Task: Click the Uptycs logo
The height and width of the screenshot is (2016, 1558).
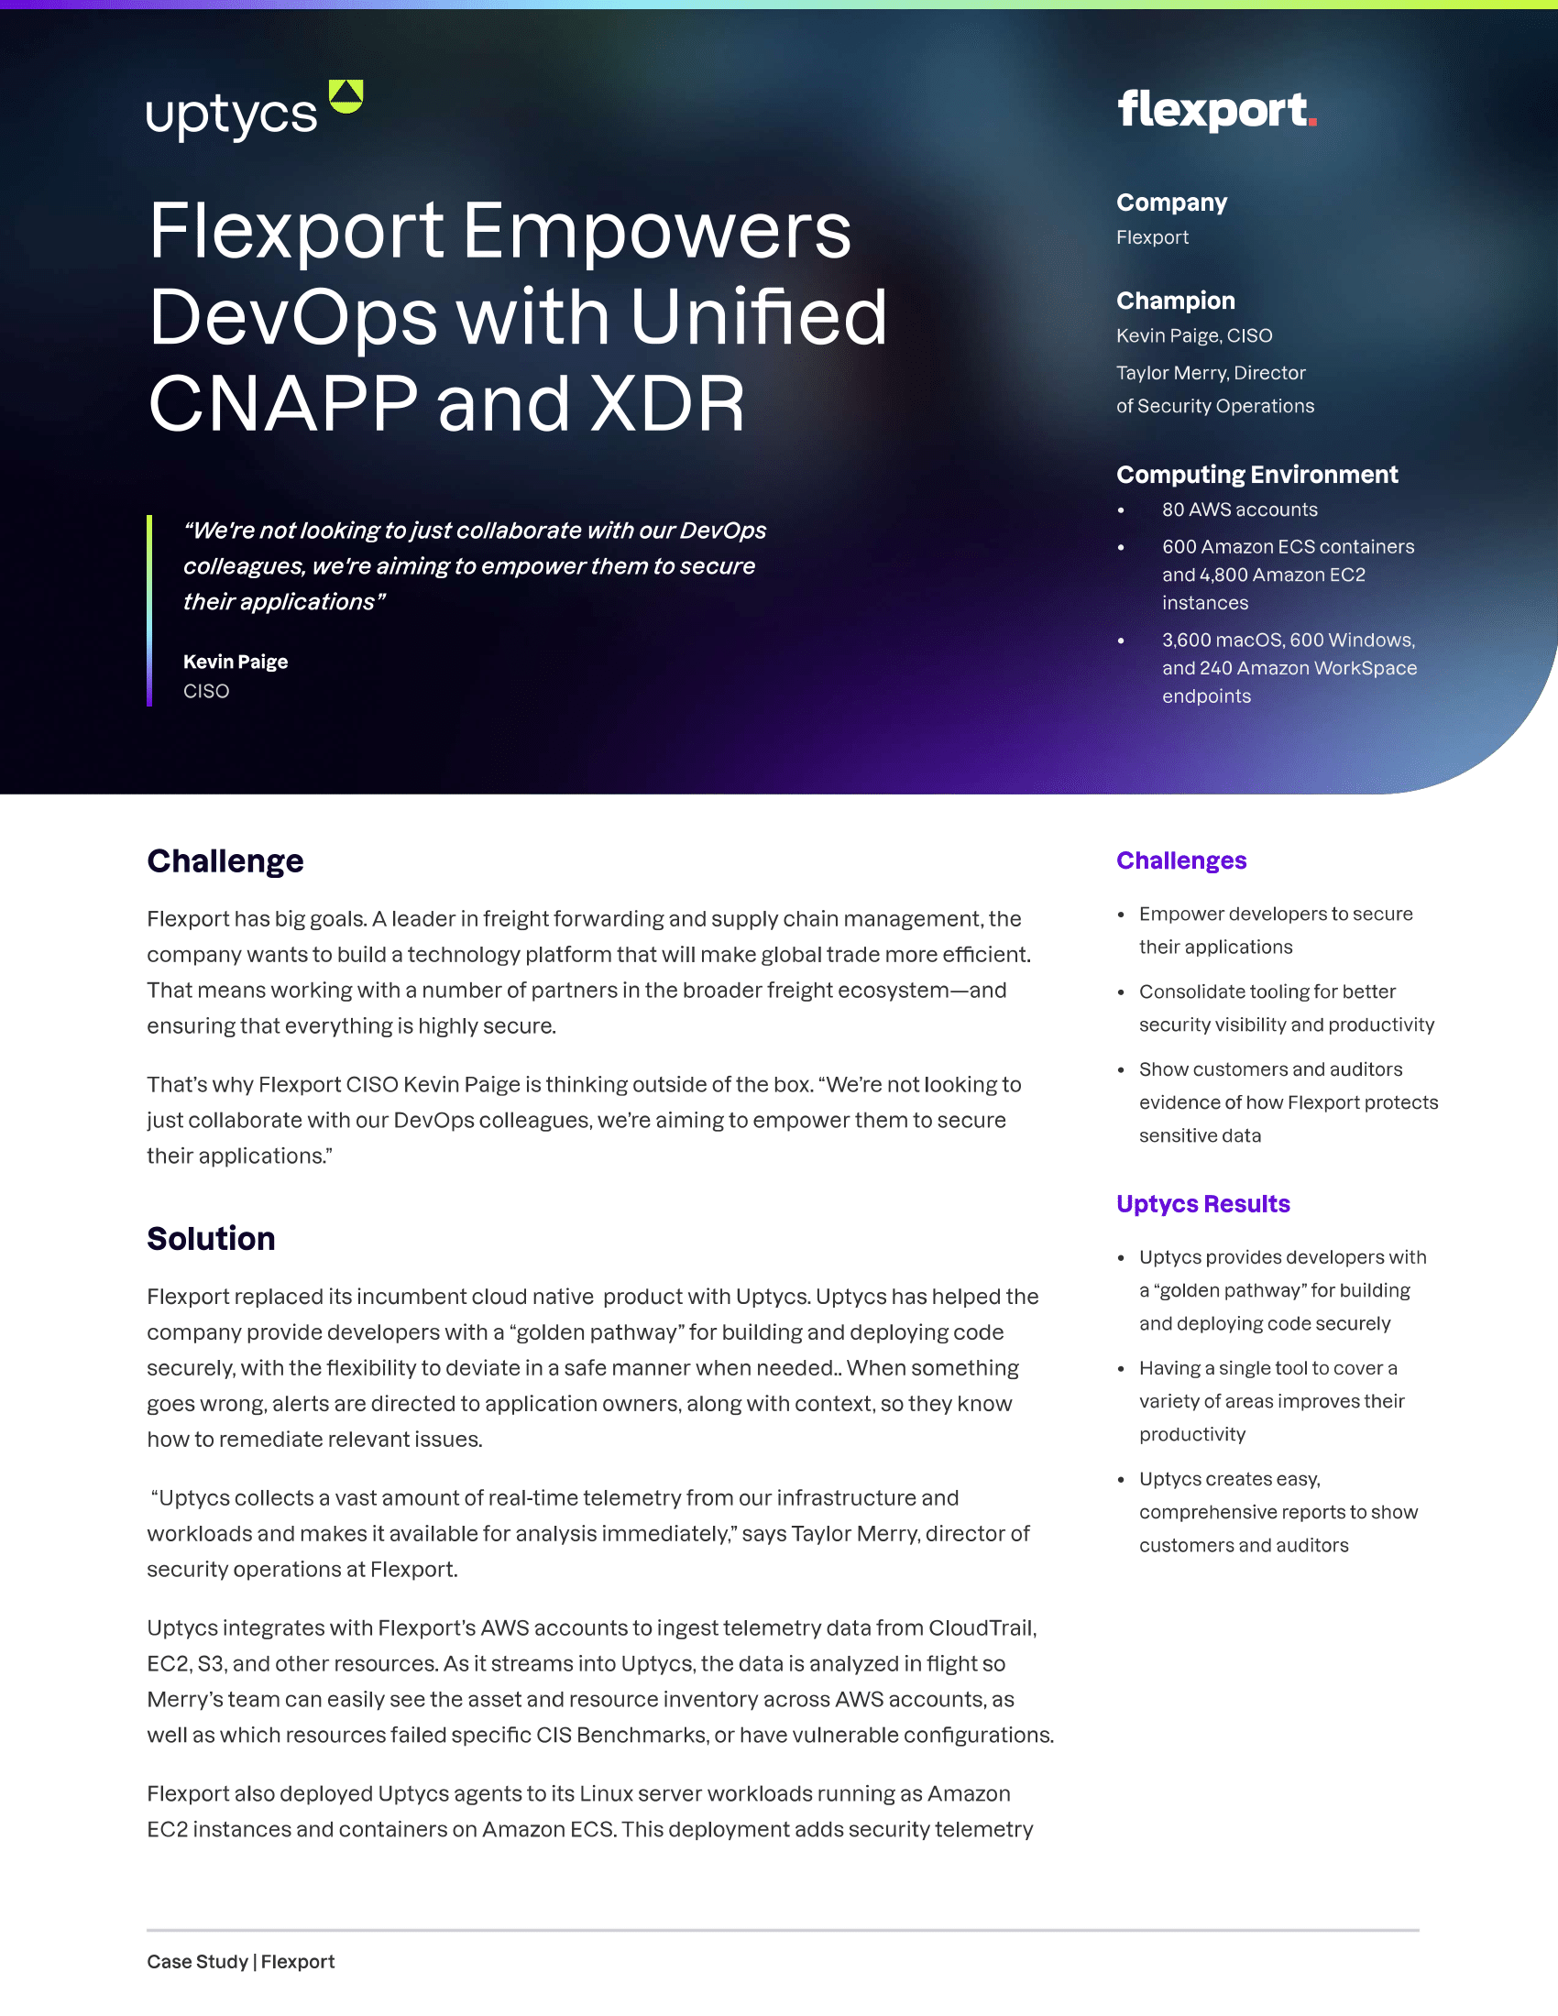Action: coord(255,111)
